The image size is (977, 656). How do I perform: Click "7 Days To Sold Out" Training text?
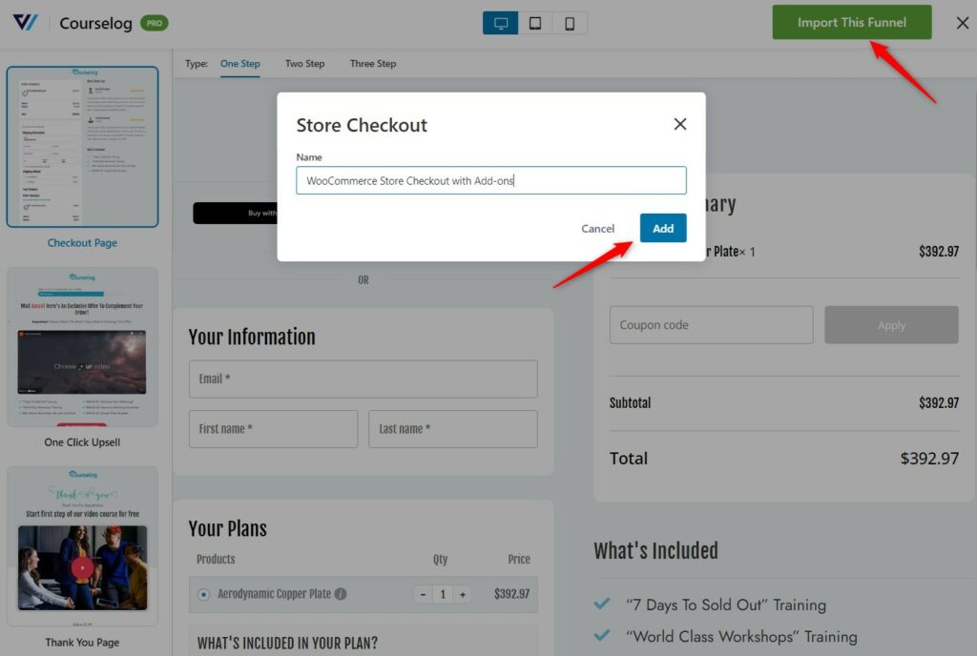click(726, 605)
